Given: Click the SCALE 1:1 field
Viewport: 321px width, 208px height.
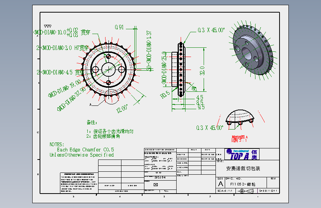Looking at the screenshot, I should pos(225,191).
